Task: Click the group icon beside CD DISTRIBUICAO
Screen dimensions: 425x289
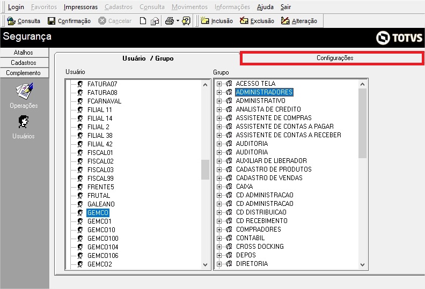Action: click(x=229, y=212)
